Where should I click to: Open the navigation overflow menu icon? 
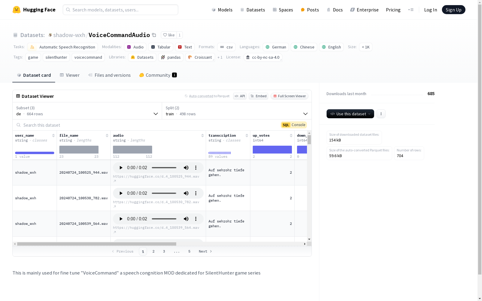pos(411,10)
